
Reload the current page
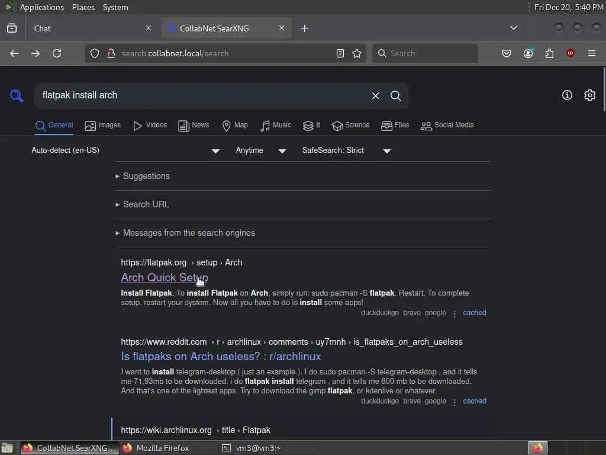57,53
